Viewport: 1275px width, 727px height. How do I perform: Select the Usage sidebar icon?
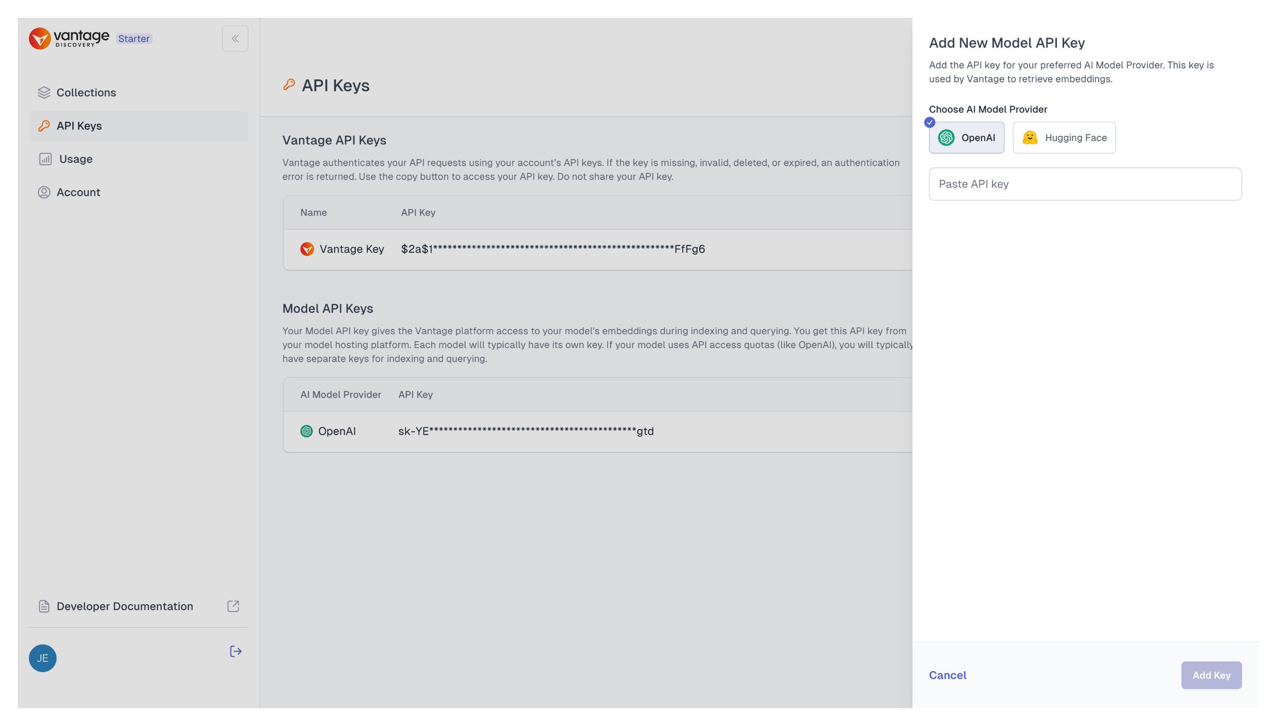43,159
